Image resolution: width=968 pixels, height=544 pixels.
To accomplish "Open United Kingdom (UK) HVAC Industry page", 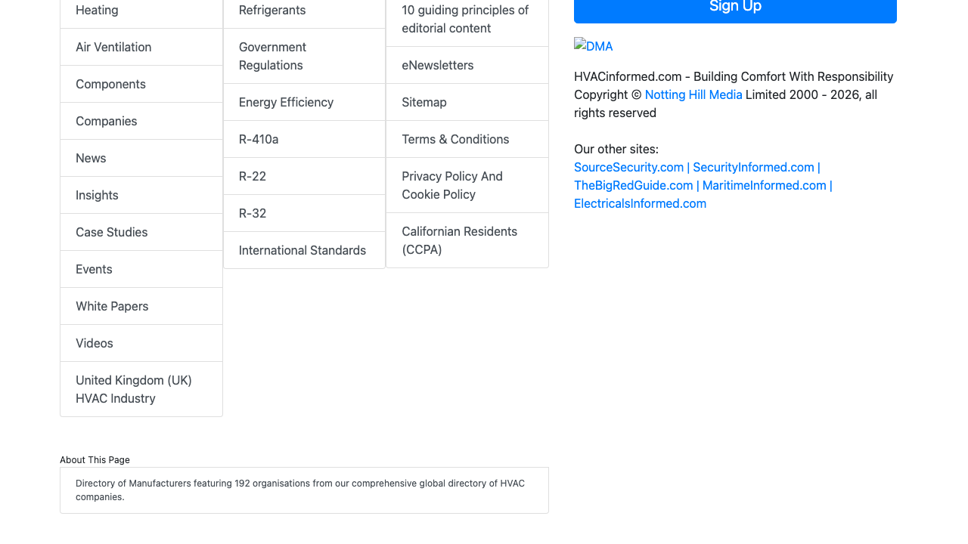I will coord(133,388).
